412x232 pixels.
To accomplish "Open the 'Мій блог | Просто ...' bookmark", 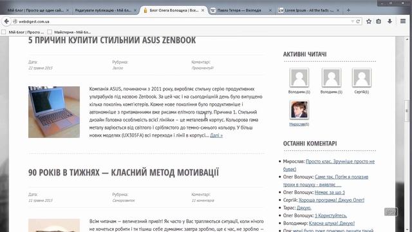I will tap(23, 32).
